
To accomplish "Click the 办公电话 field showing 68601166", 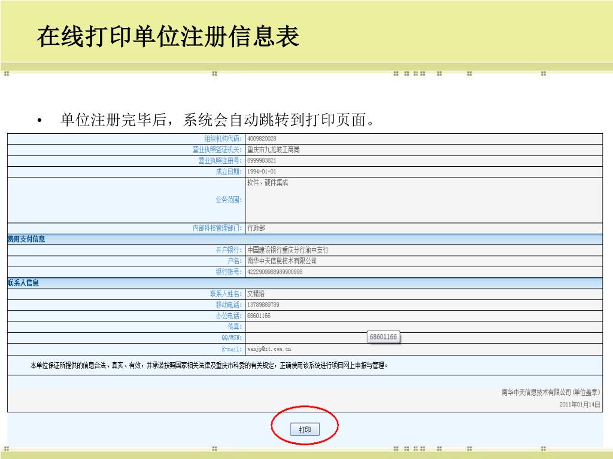I will (x=259, y=316).
